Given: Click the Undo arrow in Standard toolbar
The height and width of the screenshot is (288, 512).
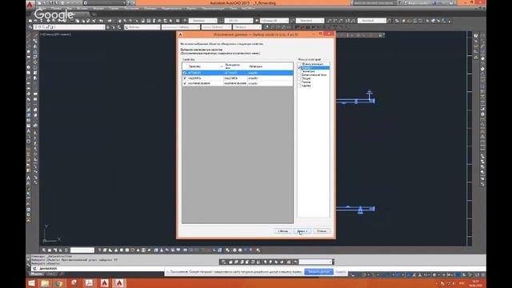Looking at the screenshot, I should [102, 21].
